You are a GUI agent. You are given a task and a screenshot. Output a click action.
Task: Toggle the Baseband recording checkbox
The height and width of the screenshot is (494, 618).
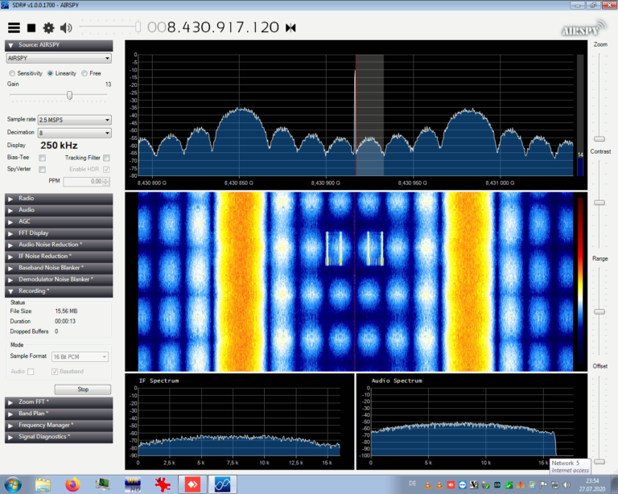pos(55,372)
